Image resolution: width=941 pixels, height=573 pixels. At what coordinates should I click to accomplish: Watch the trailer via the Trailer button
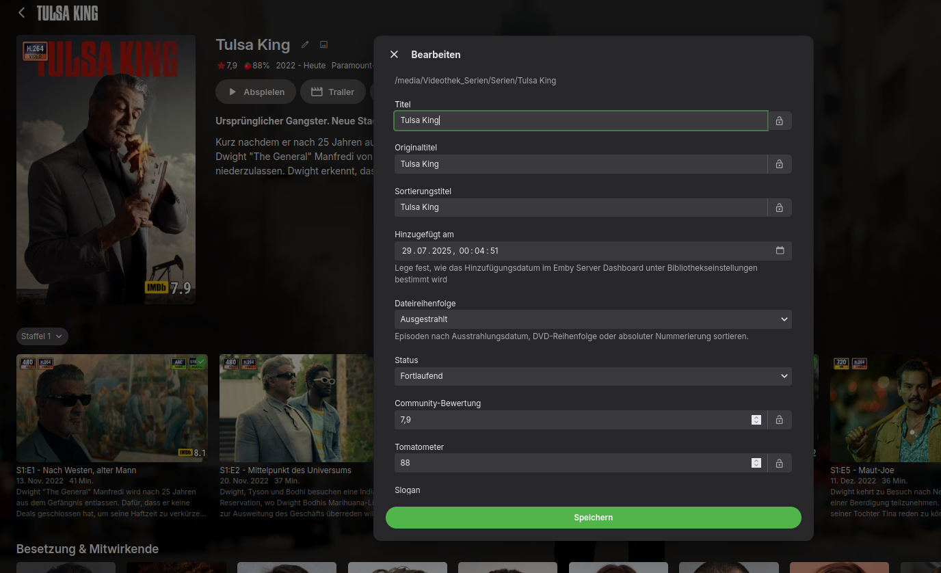(333, 92)
